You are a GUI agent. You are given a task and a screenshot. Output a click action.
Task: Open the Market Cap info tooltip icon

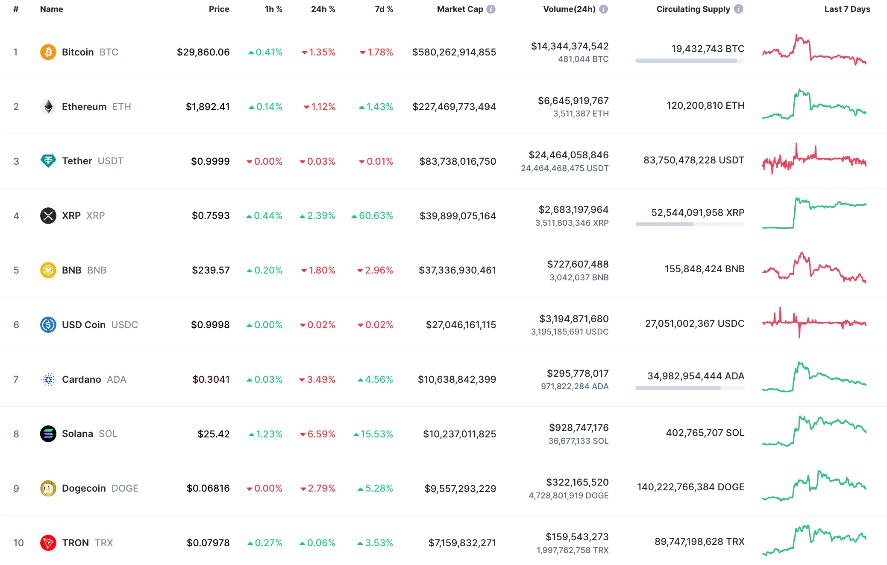(x=490, y=9)
